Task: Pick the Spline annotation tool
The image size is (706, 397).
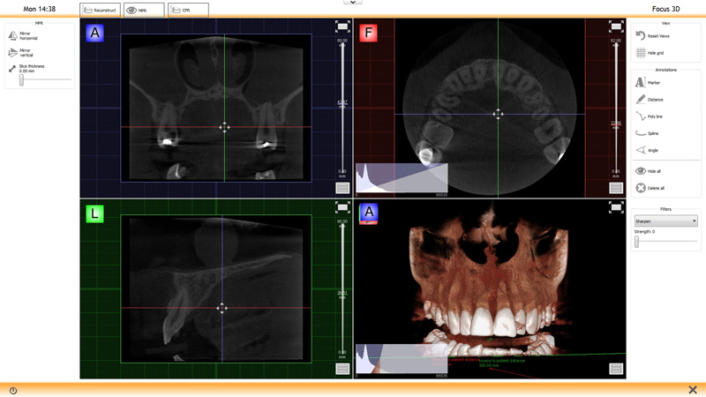Action: pyautogui.click(x=641, y=133)
